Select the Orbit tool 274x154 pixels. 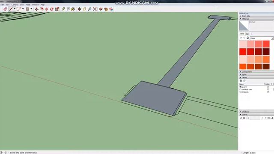click(79, 9)
